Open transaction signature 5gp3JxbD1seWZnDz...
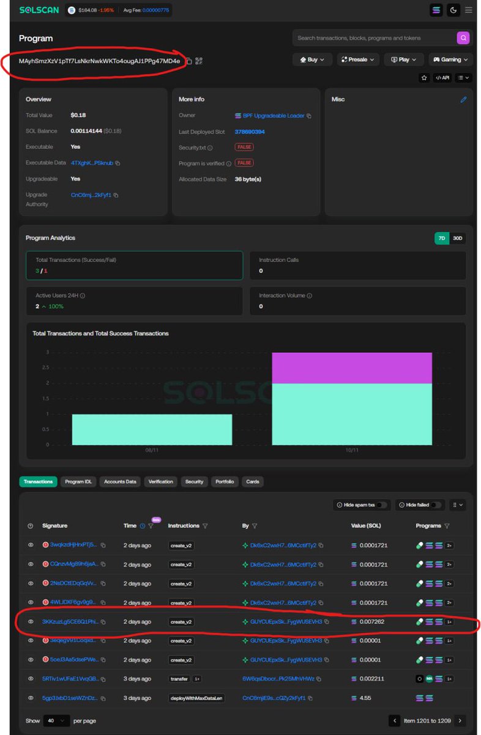This screenshot has width=481, height=735. pyautogui.click(x=70, y=698)
